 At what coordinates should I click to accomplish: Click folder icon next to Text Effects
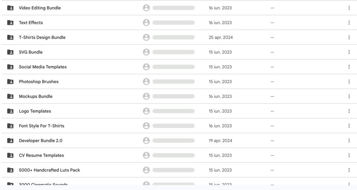10,23
